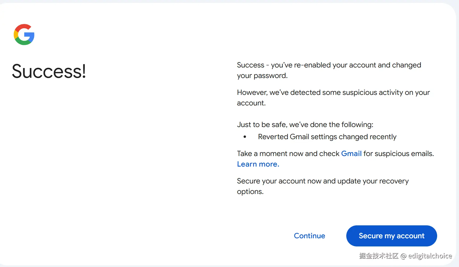The width and height of the screenshot is (459, 267).
Task: Click the word 'options.' under recovery
Action: (250, 192)
